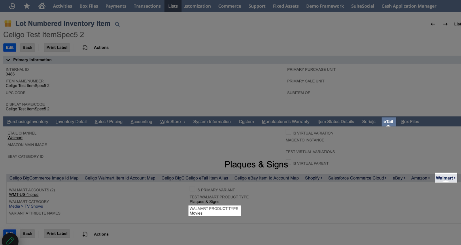Toggle the Is Virtual Parent checkbox

click(x=288, y=162)
